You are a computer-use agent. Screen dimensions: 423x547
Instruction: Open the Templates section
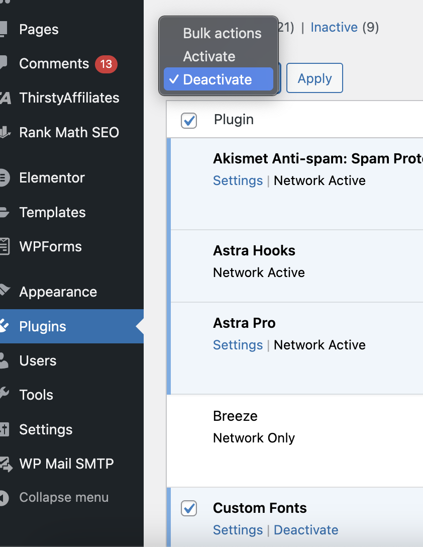[52, 212]
